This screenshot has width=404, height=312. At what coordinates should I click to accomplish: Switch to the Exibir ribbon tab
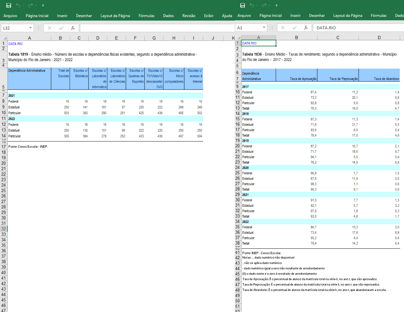[x=209, y=16]
